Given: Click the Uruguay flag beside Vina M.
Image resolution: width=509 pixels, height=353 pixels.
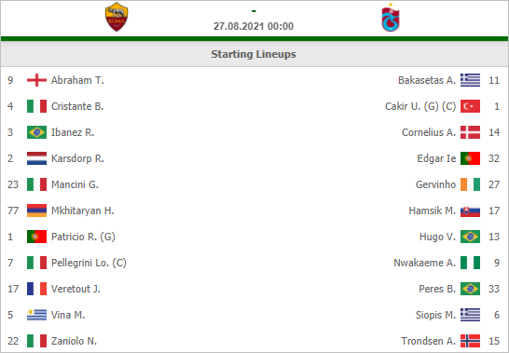Looking at the screenshot, I should point(36,315).
